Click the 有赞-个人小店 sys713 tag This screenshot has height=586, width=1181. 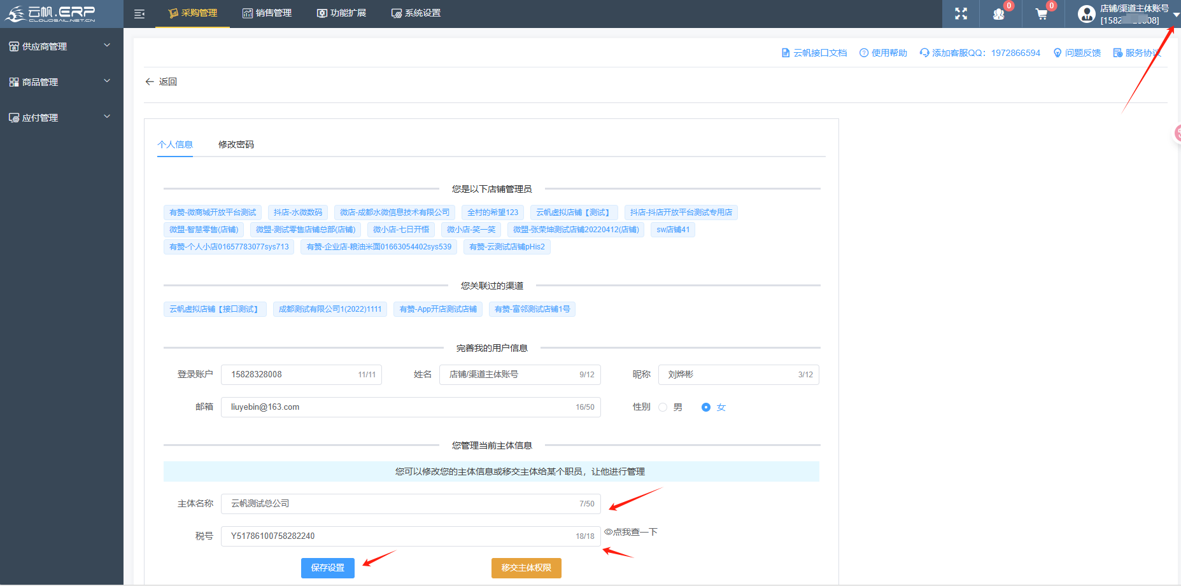pos(229,247)
